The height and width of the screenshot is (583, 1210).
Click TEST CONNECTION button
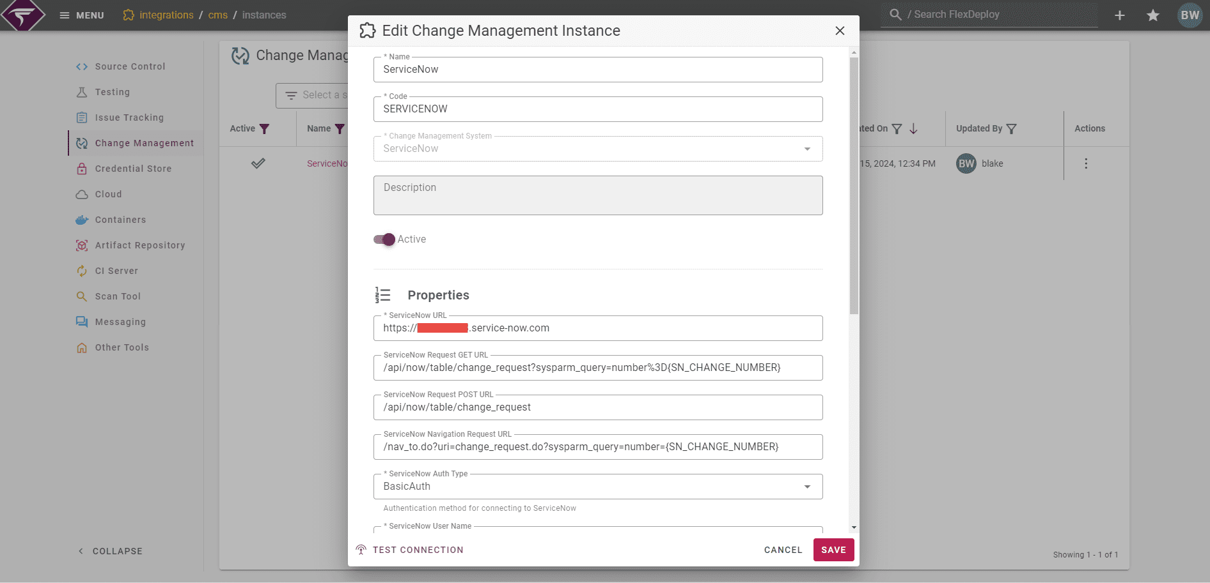click(410, 550)
